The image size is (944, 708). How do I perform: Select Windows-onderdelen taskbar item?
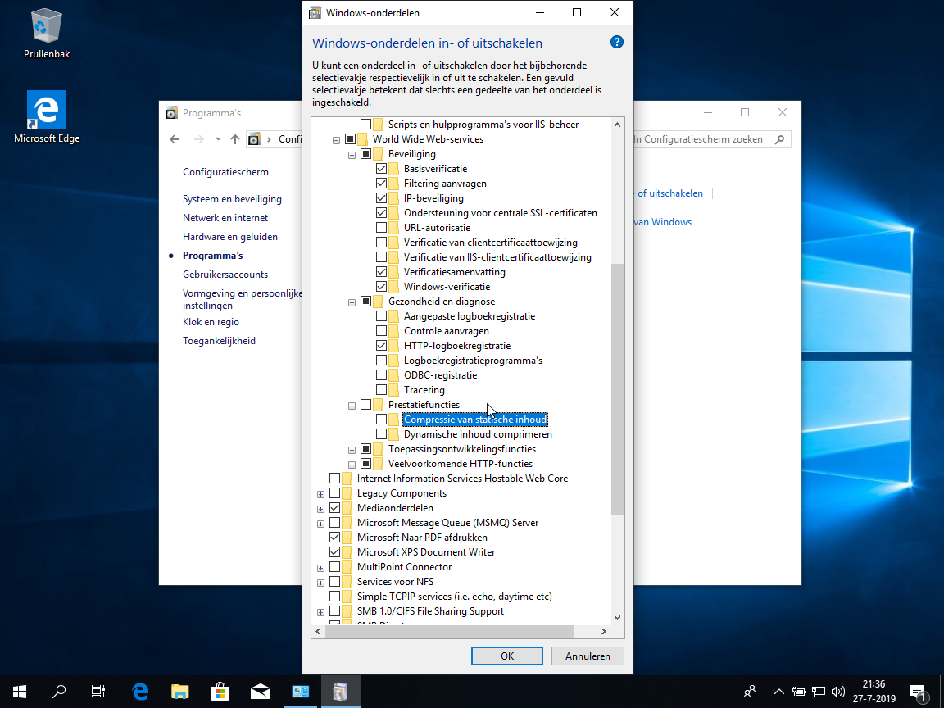click(x=340, y=691)
